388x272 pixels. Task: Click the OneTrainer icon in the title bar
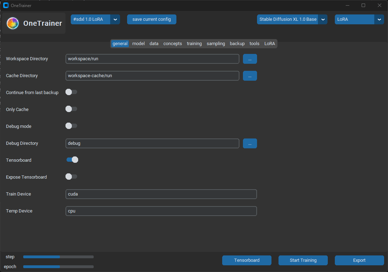pos(5,5)
